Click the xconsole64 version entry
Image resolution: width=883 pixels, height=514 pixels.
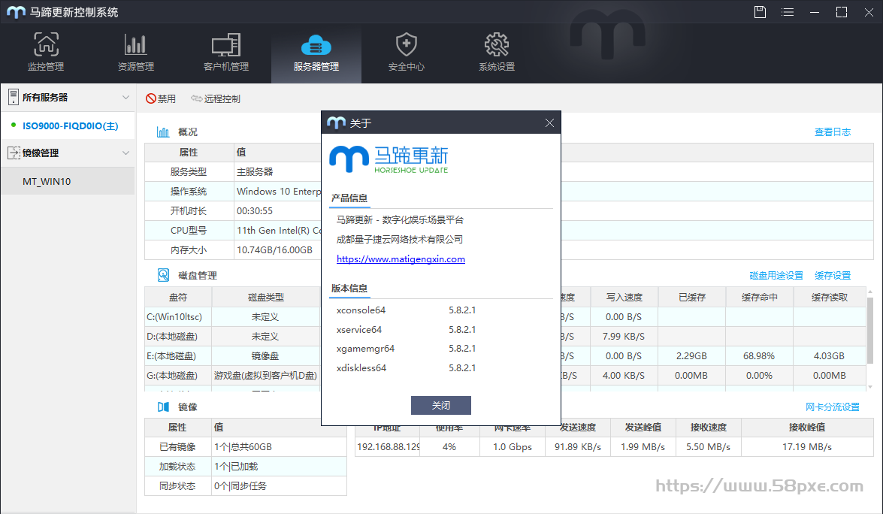pyautogui.click(x=361, y=310)
